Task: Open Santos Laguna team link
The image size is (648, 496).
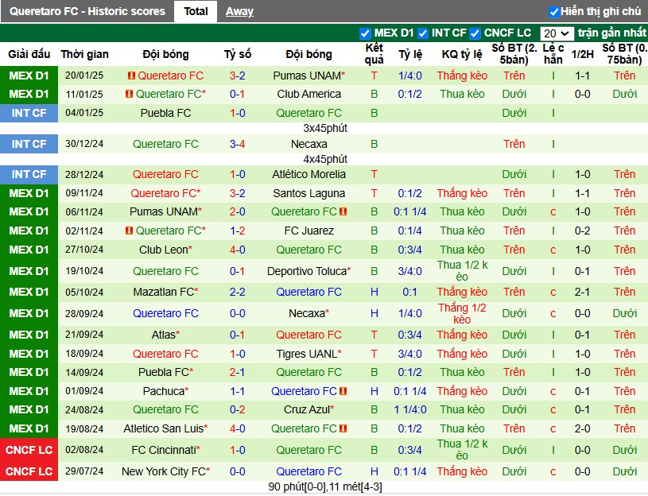Action: [x=308, y=193]
